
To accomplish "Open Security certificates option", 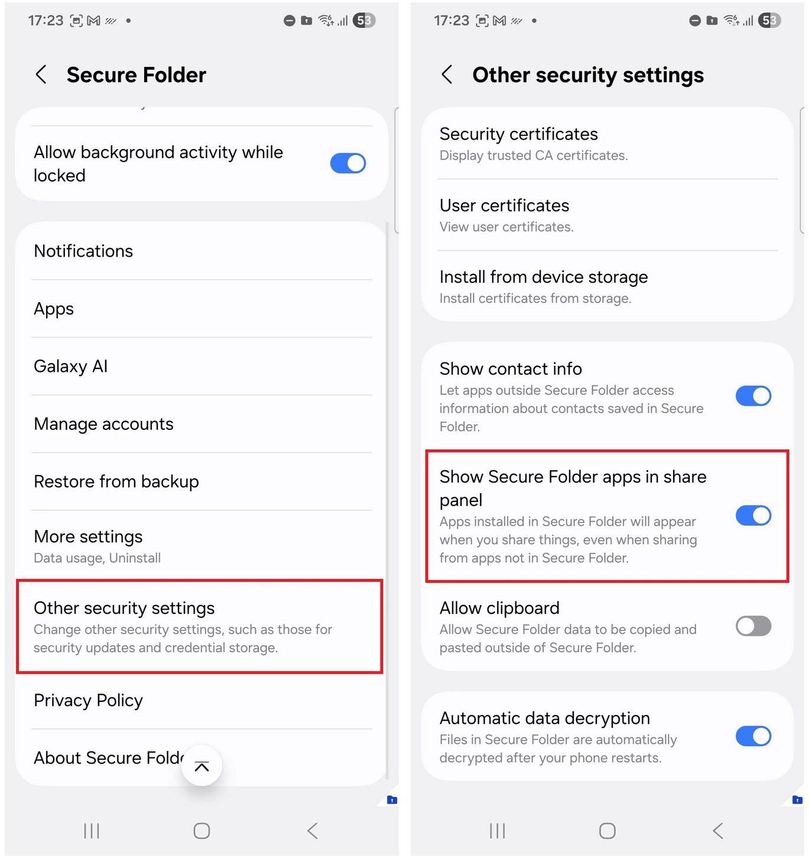I will [x=607, y=144].
